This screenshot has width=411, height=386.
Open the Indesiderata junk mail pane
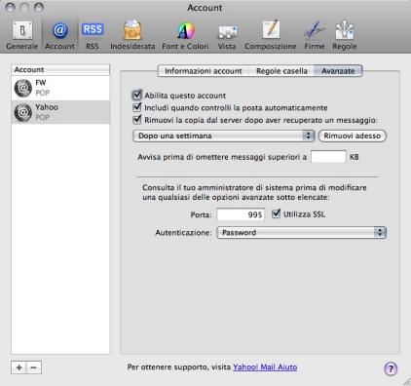pos(132,35)
